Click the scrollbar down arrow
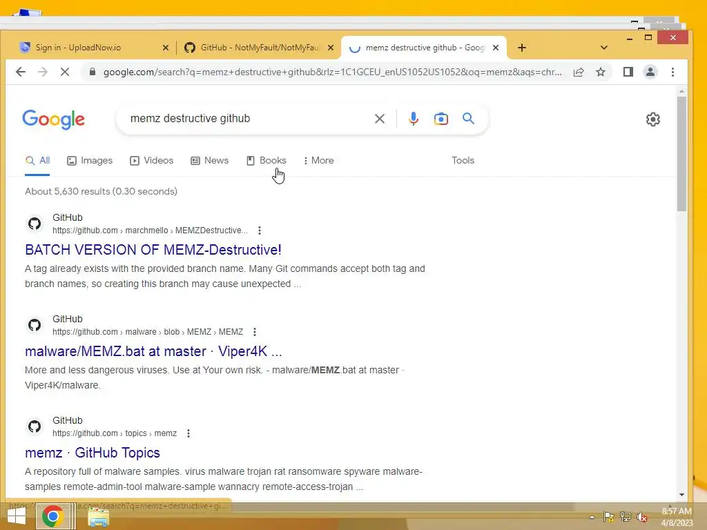707x530 pixels. [681, 495]
